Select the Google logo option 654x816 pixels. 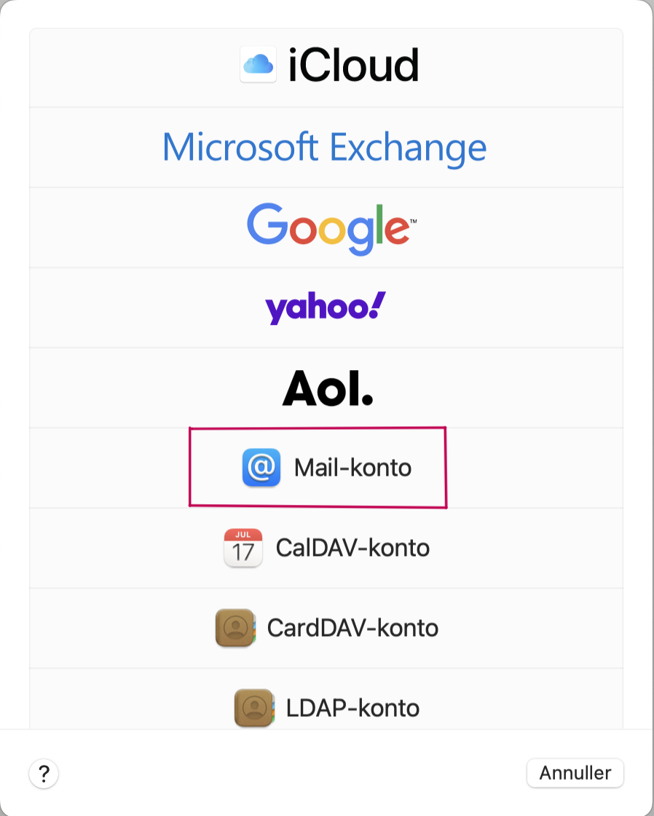pos(331,229)
